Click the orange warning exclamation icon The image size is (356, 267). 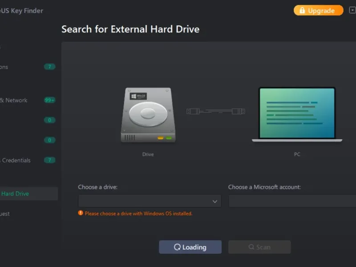click(x=81, y=213)
